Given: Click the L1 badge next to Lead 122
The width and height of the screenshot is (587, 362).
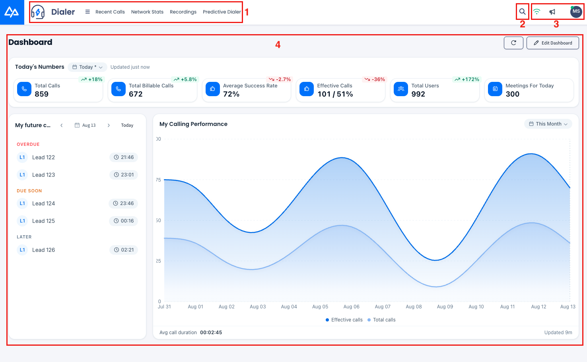Looking at the screenshot, I should click(x=22, y=157).
